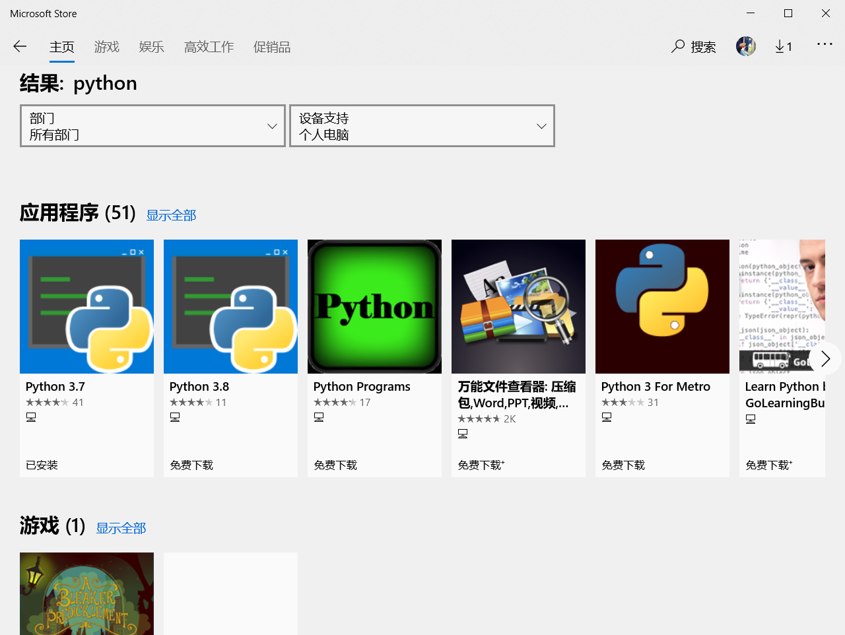Switch to the 促销品 deals tab
The image size is (845, 635).
coord(272,47)
